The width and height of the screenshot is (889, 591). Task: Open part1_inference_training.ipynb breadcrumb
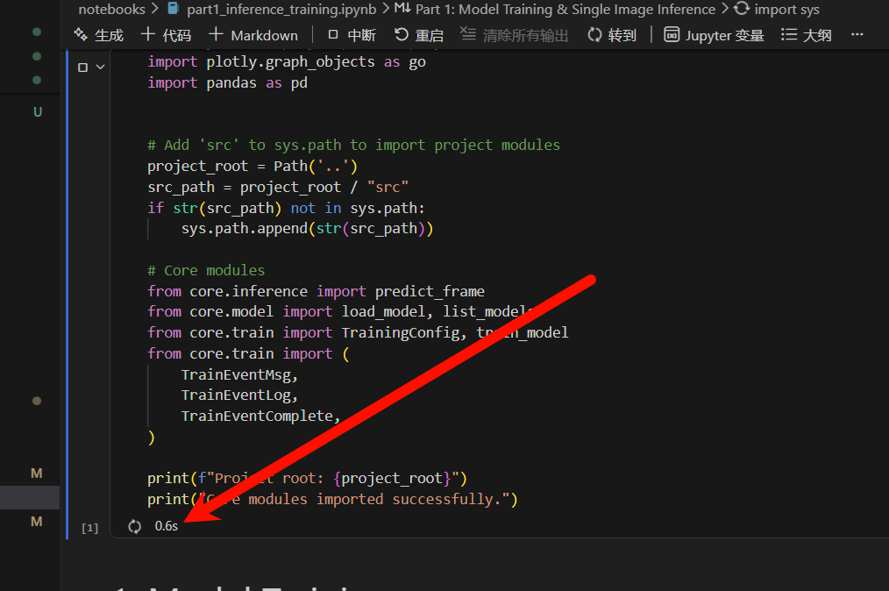[x=272, y=9]
